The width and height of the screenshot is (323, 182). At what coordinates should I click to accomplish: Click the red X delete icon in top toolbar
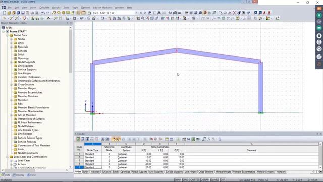234,13
